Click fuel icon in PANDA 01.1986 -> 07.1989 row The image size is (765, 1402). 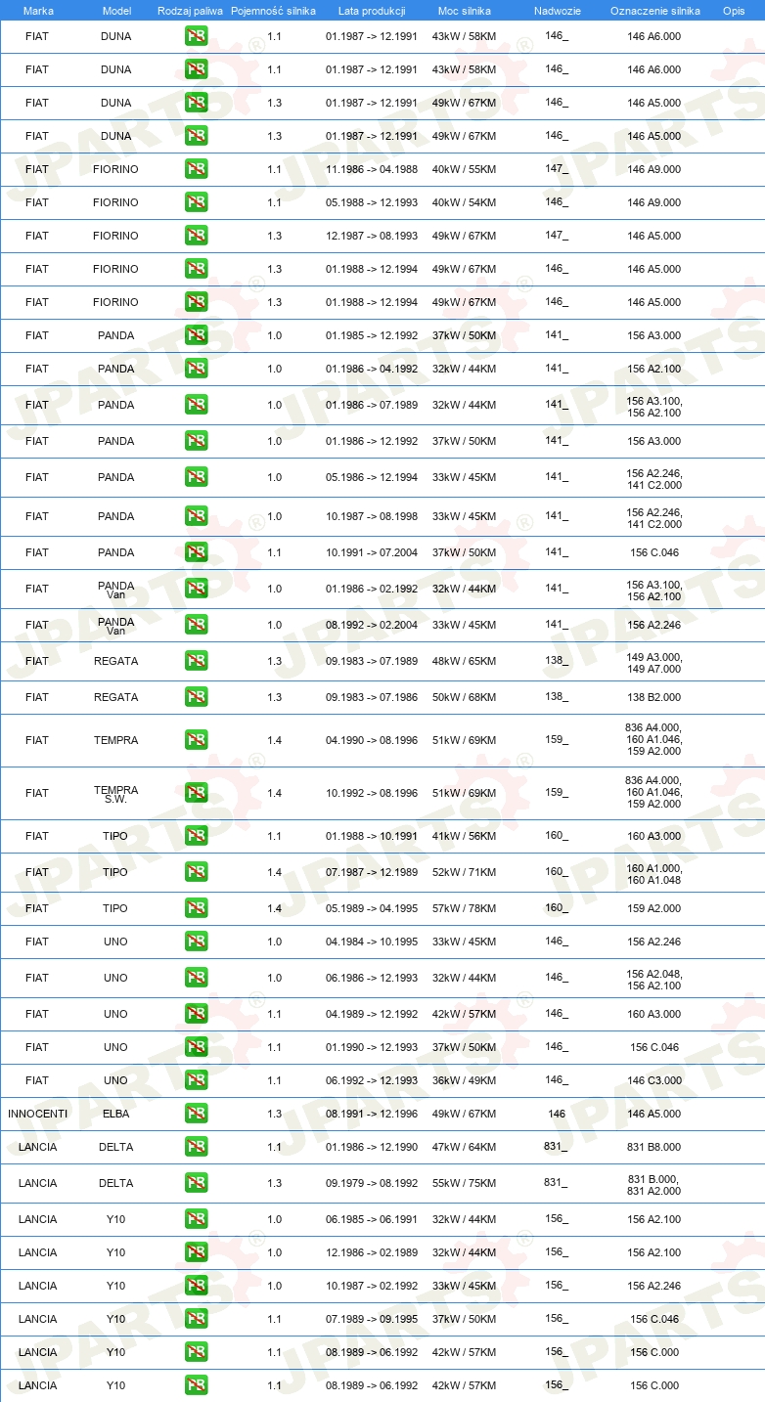[196, 405]
